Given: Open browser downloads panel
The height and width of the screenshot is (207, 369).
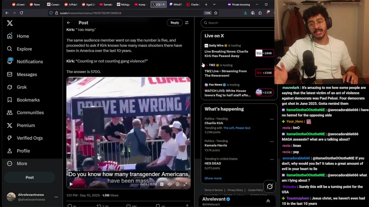Looking at the screenshot, I should coord(245,13).
